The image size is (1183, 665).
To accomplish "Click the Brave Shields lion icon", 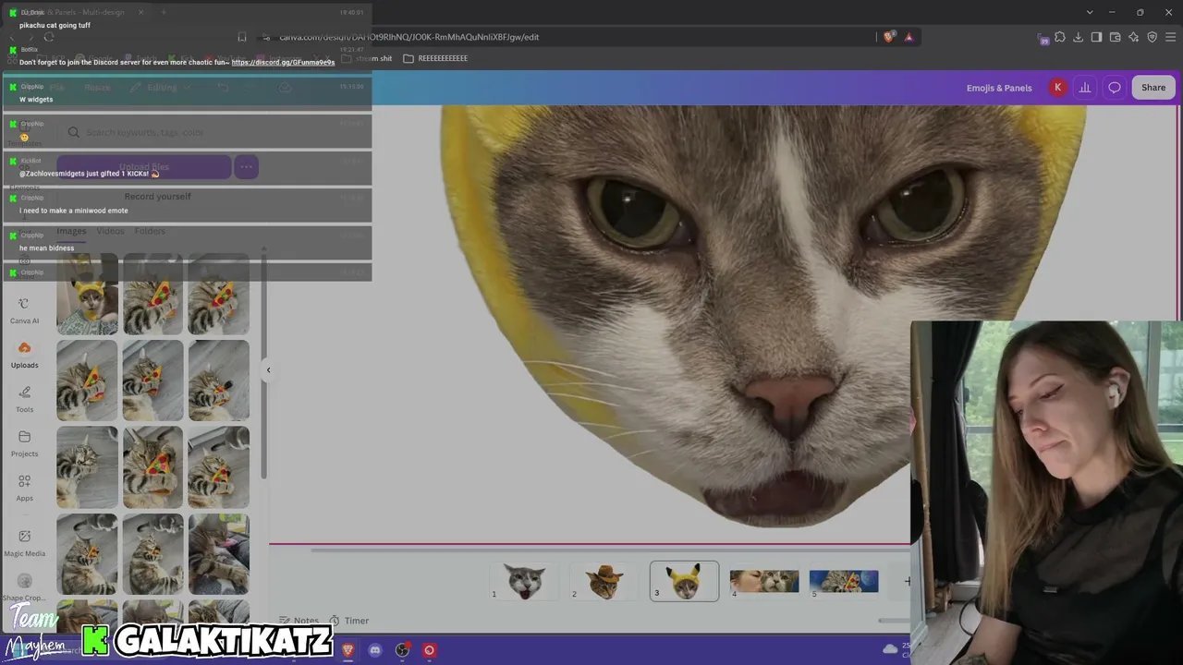I will point(889,37).
